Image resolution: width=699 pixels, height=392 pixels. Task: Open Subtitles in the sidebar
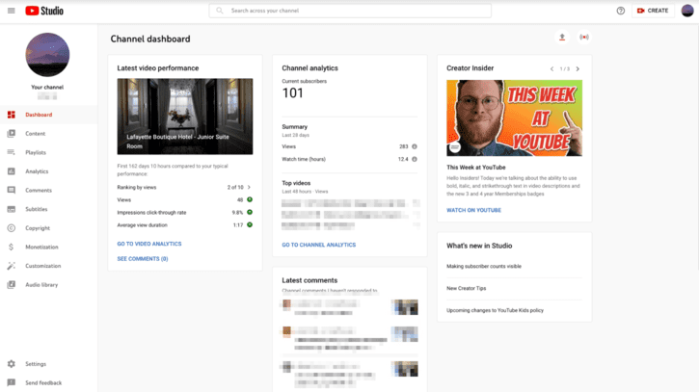tap(48, 209)
